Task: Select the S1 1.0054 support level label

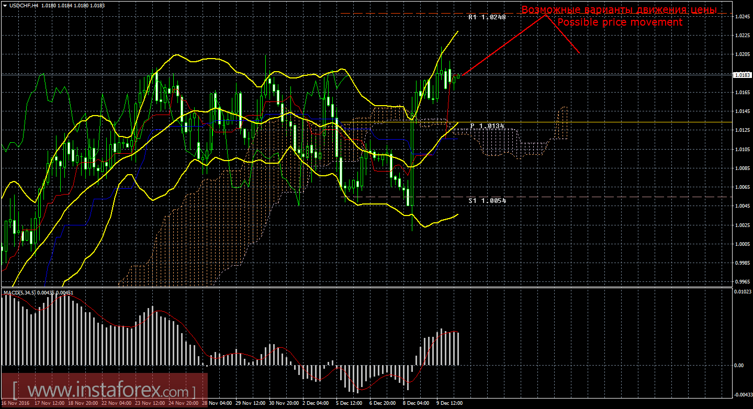Action: [487, 201]
